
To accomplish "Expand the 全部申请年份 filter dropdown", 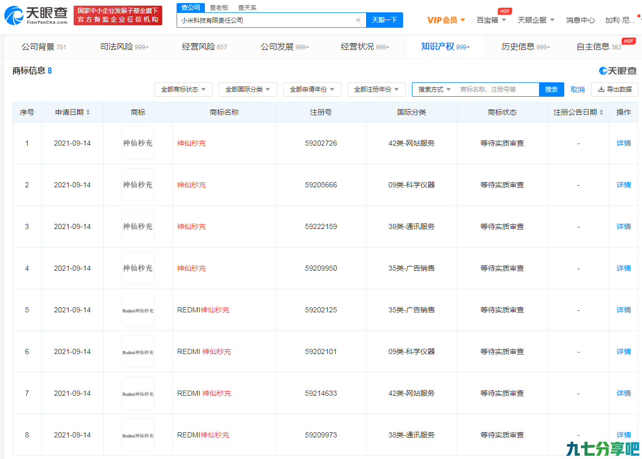I will click(313, 89).
